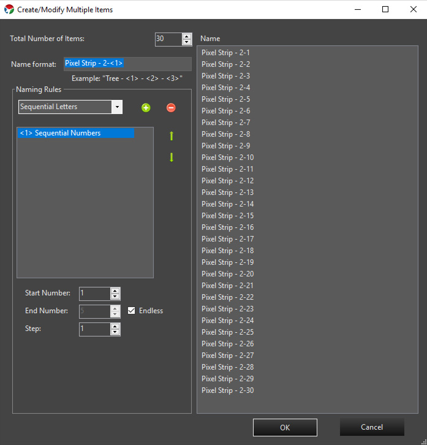Select Pixel Strip - 2-24 in name list

[x=227, y=321]
